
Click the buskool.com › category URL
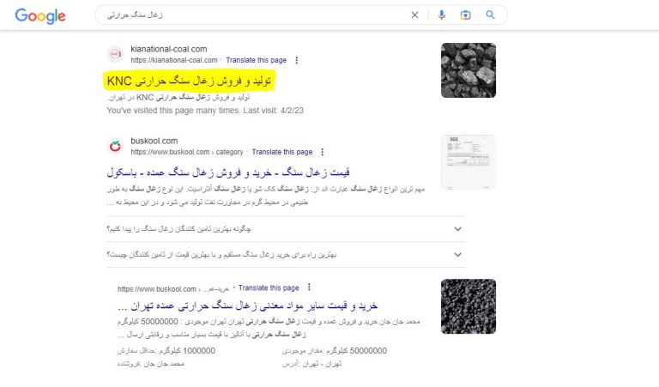point(187,152)
